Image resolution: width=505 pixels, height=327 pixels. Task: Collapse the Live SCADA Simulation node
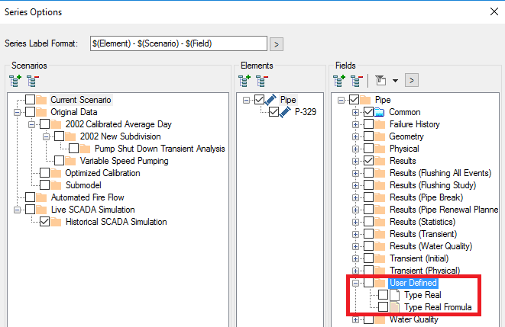pyautogui.click(x=17, y=210)
